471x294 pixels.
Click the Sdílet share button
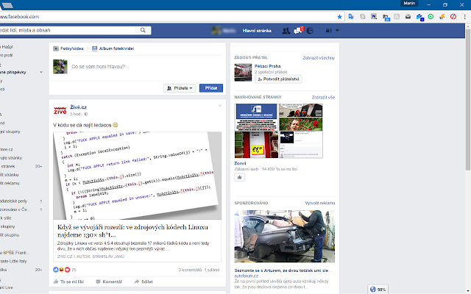[144, 282]
